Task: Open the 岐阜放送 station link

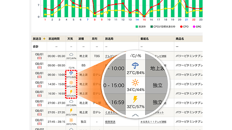Action: point(110,122)
